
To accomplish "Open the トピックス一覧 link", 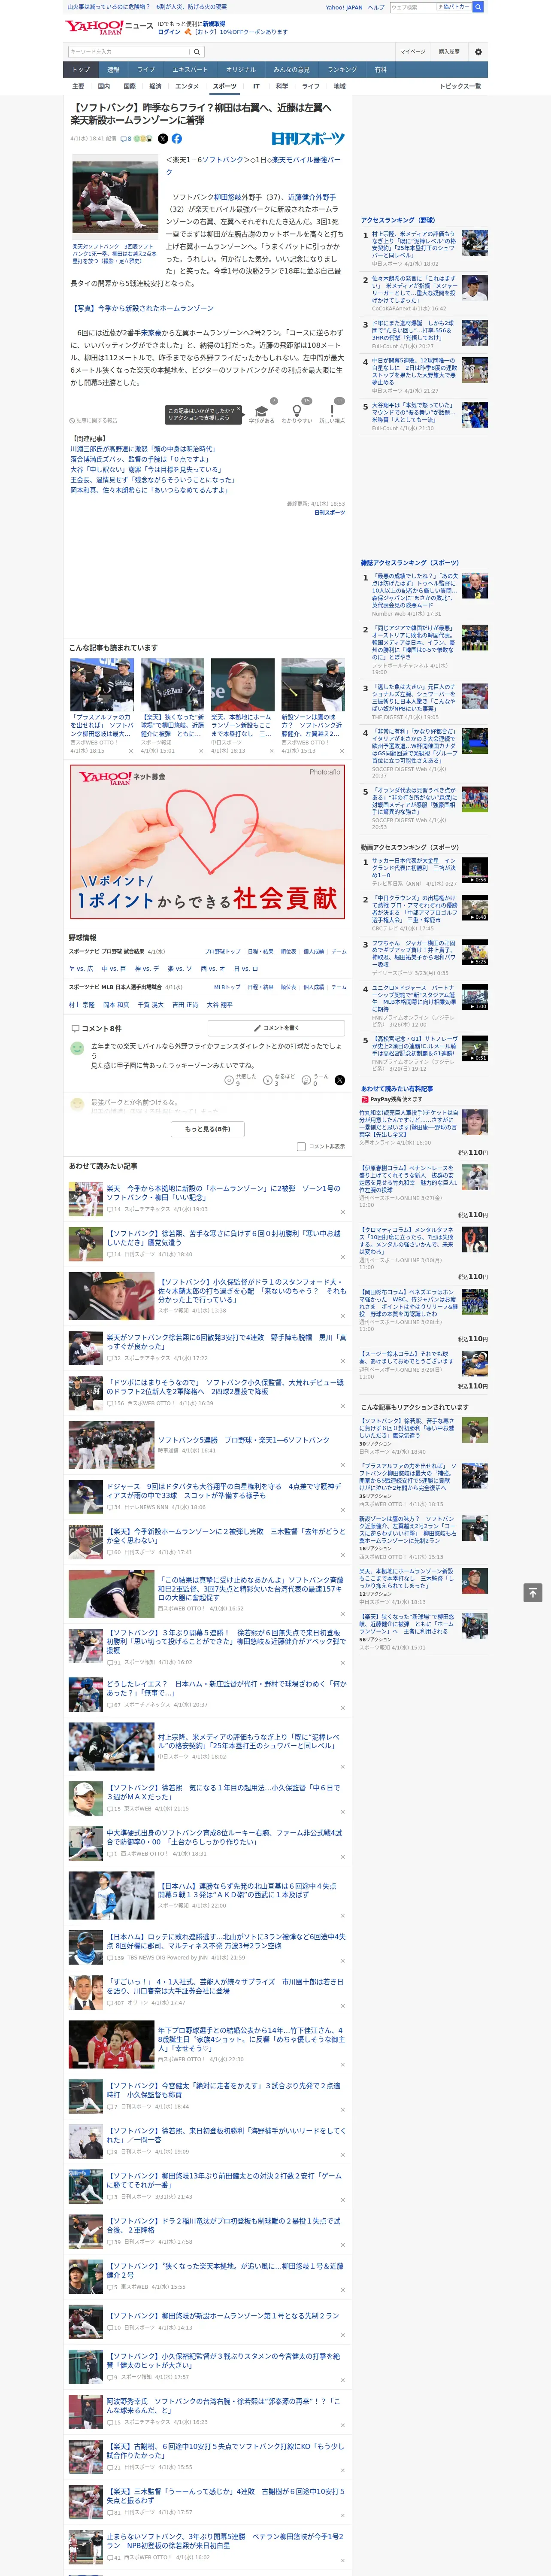I will pyautogui.click(x=461, y=86).
